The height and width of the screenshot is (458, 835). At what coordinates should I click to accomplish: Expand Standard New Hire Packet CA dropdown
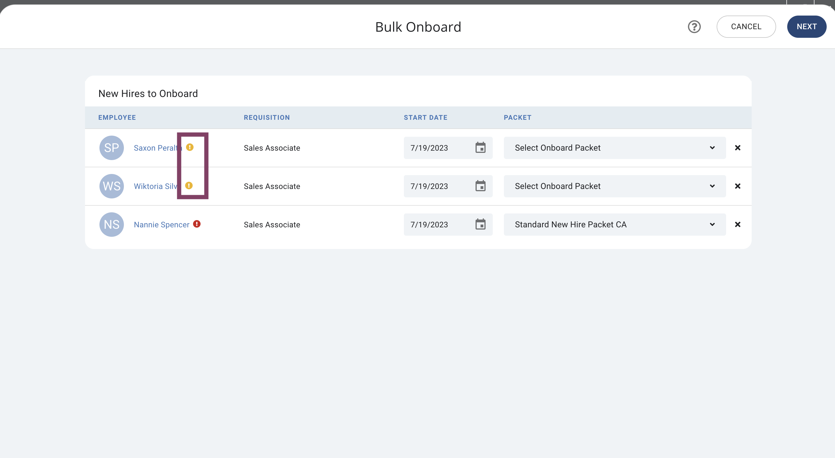click(614, 225)
